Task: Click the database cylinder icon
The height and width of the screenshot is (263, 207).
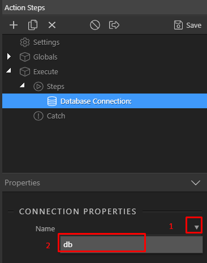Action: (52, 101)
